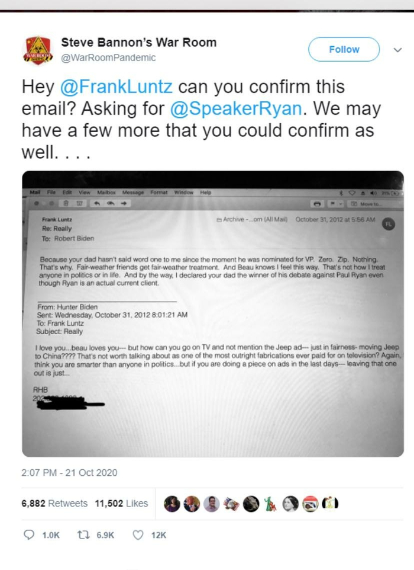The image size is (414, 570).
Task: Open the @WarRoomPandemic handle
Action: [x=108, y=57]
